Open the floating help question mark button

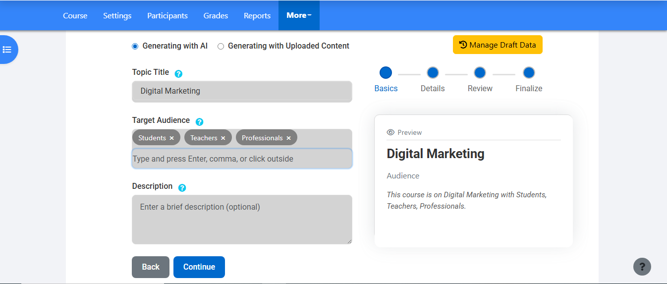click(642, 266)
